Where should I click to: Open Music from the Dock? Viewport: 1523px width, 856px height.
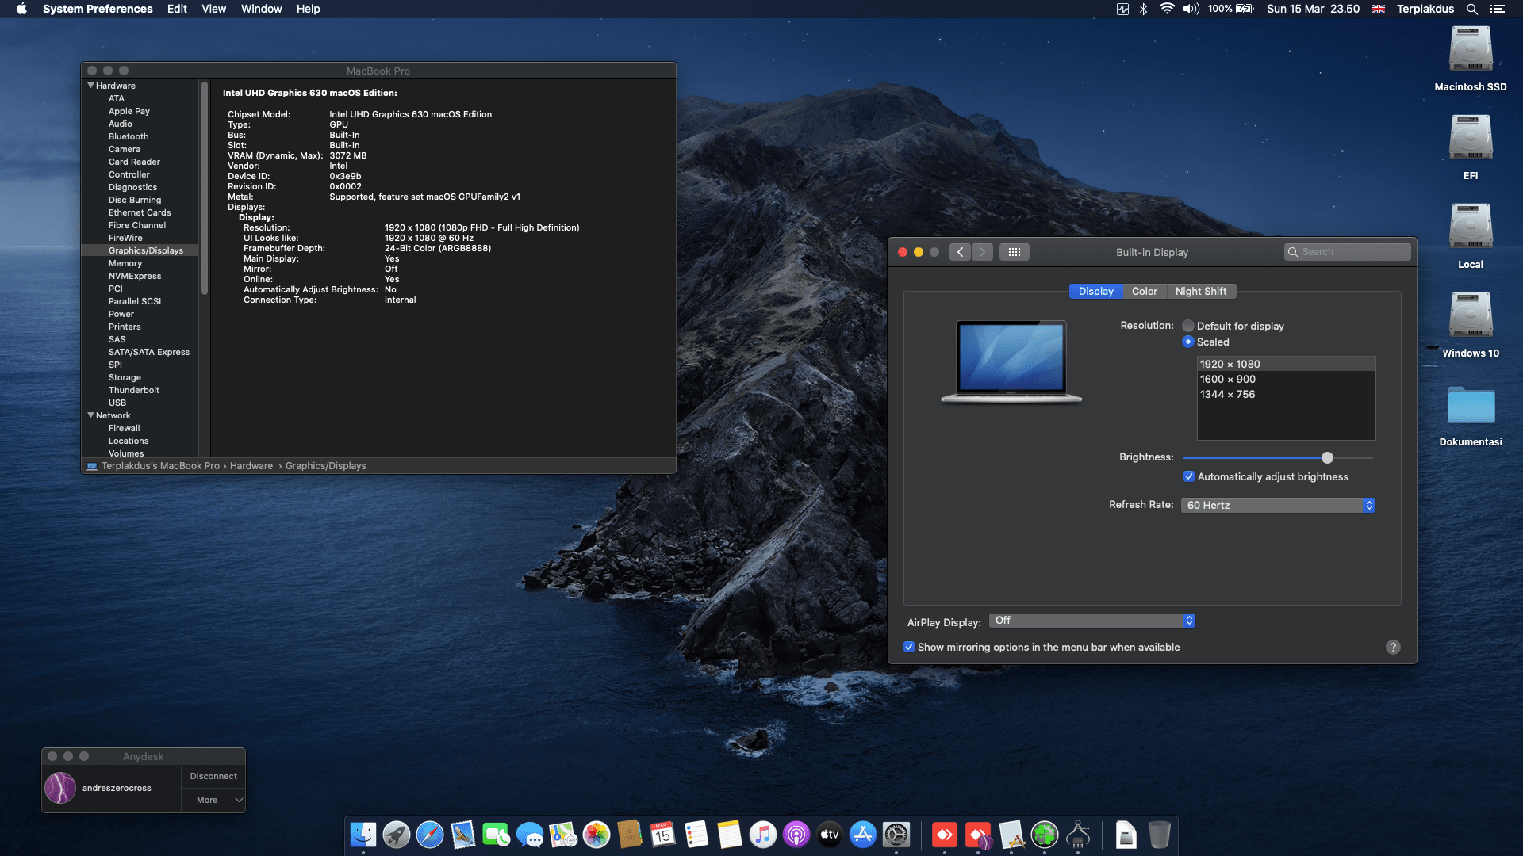[763, 835]
